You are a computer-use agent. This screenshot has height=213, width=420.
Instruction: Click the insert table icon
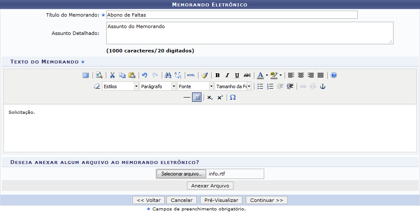pos(196,98)
